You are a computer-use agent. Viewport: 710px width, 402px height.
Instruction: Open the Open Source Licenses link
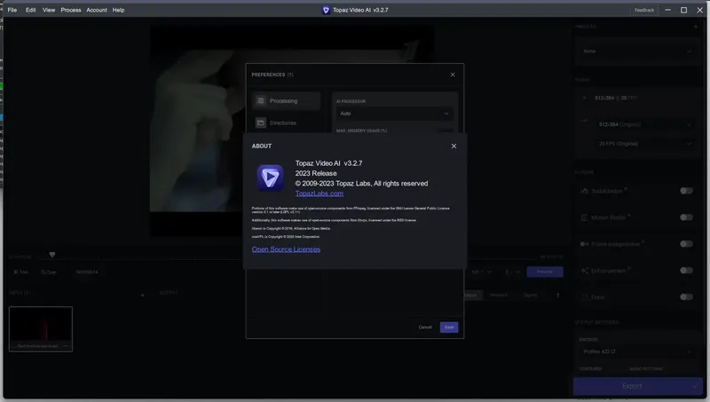(x=286, y=249)
